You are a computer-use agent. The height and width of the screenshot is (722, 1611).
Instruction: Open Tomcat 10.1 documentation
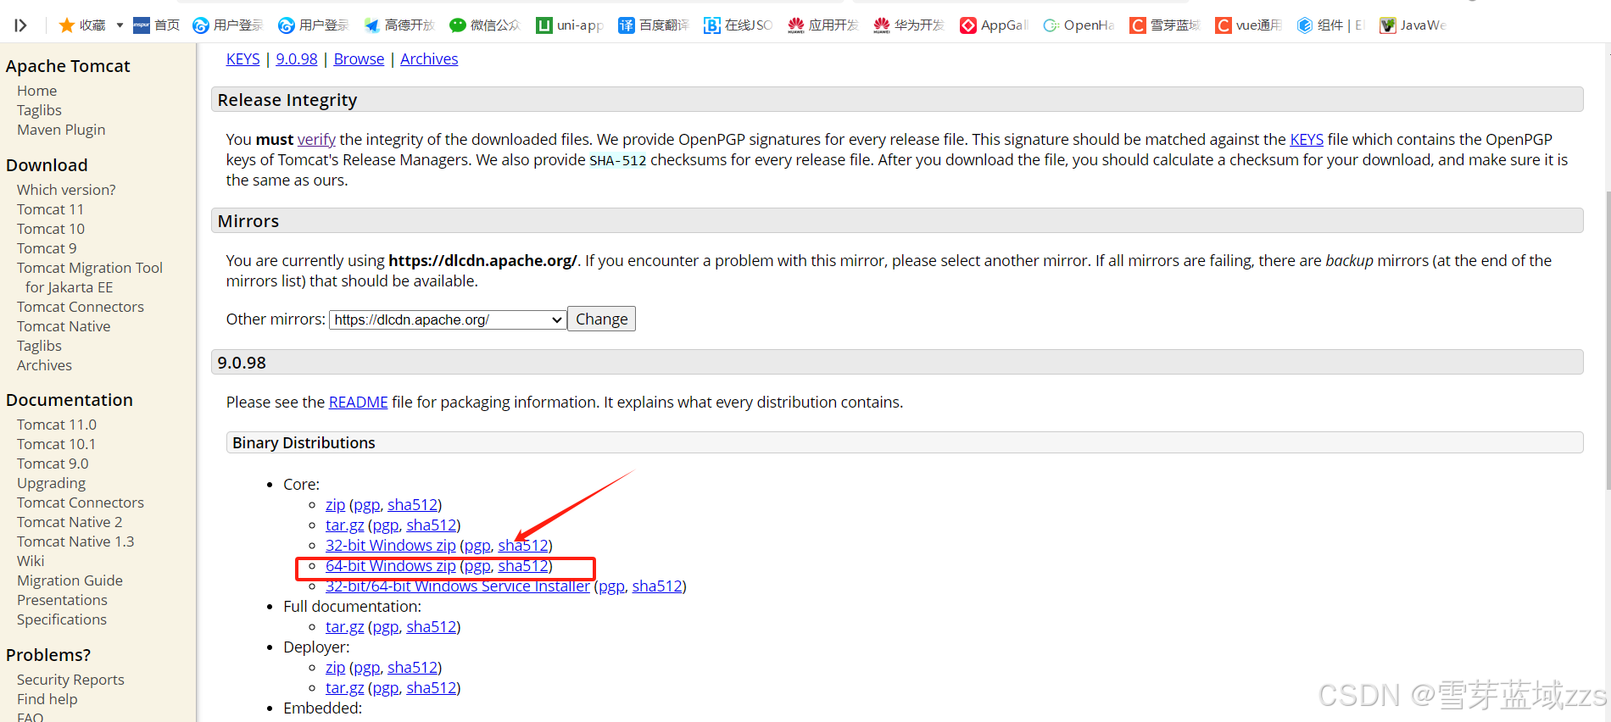[56, 444]
